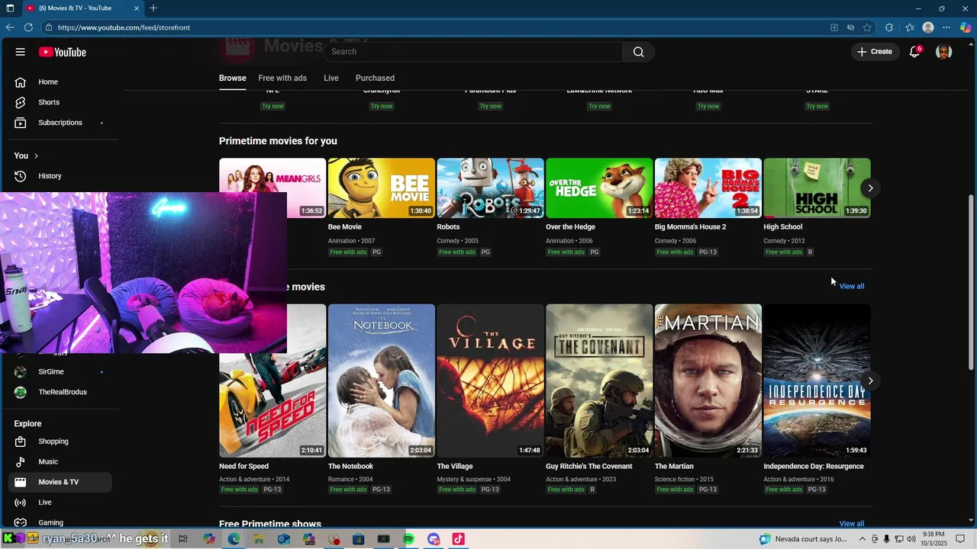This screenshot has width=977, height=549.
Task: Click the tracking prevention eye icon
Action: click(850, 27)
